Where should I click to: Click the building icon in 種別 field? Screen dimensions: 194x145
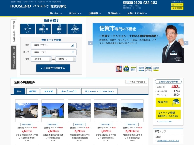coord(73,45)
